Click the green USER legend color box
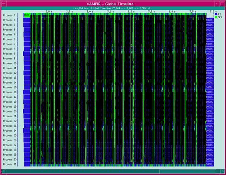Viewport: 226px width, 175px height. click(216, 17)
